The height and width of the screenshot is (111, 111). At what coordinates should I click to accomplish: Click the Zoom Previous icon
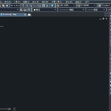tap(35, 6)
